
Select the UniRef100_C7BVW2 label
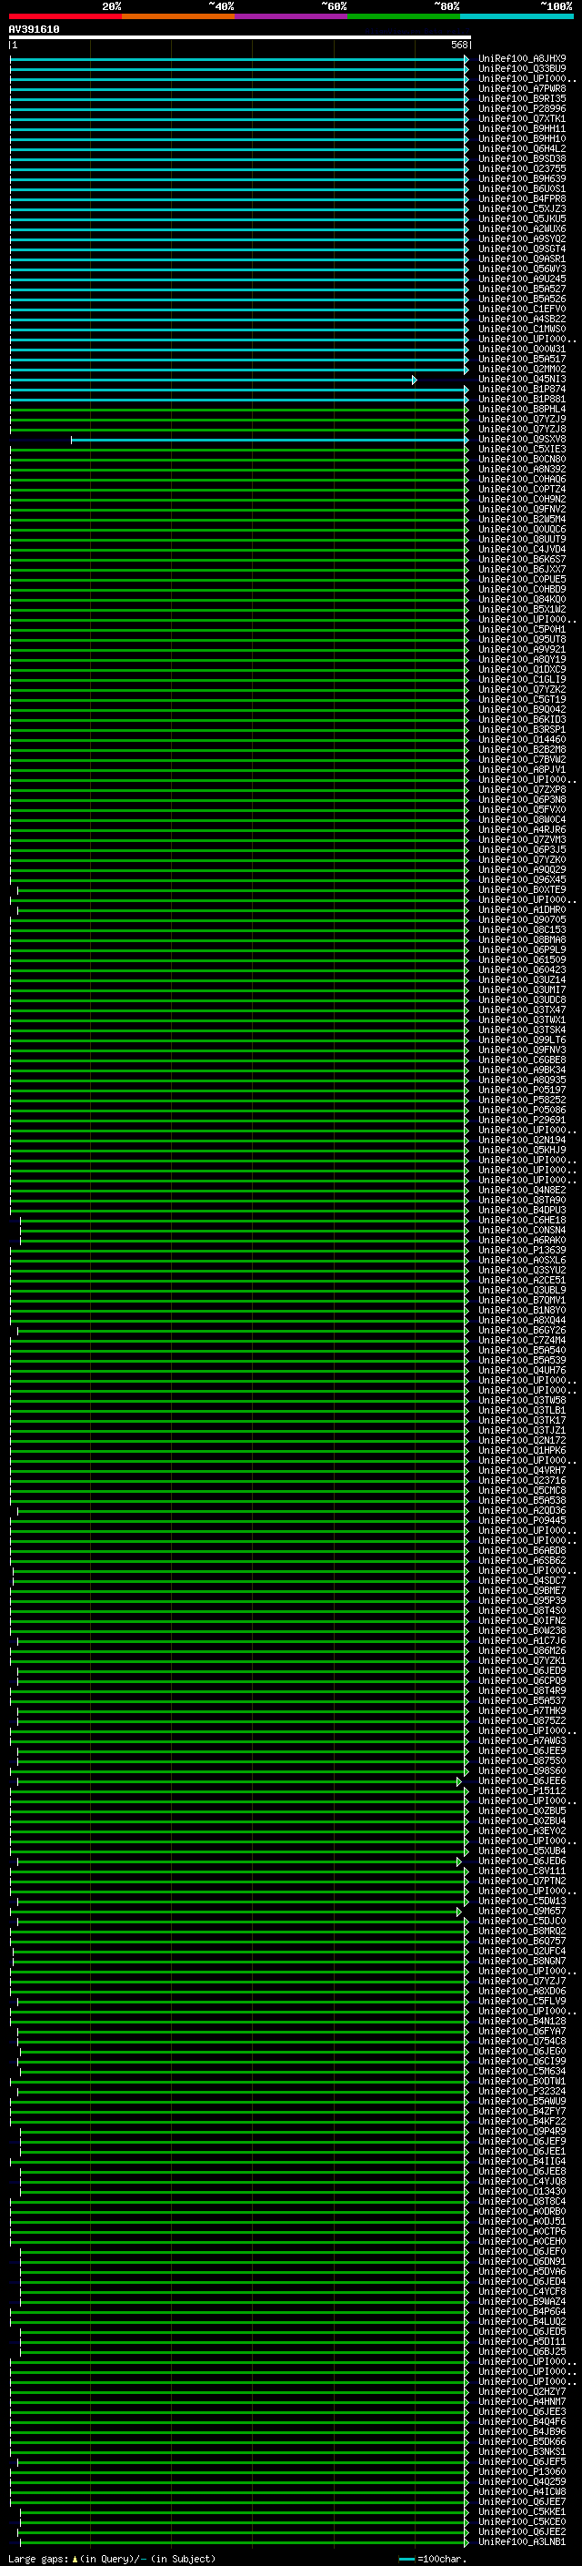tap(522, 759)
